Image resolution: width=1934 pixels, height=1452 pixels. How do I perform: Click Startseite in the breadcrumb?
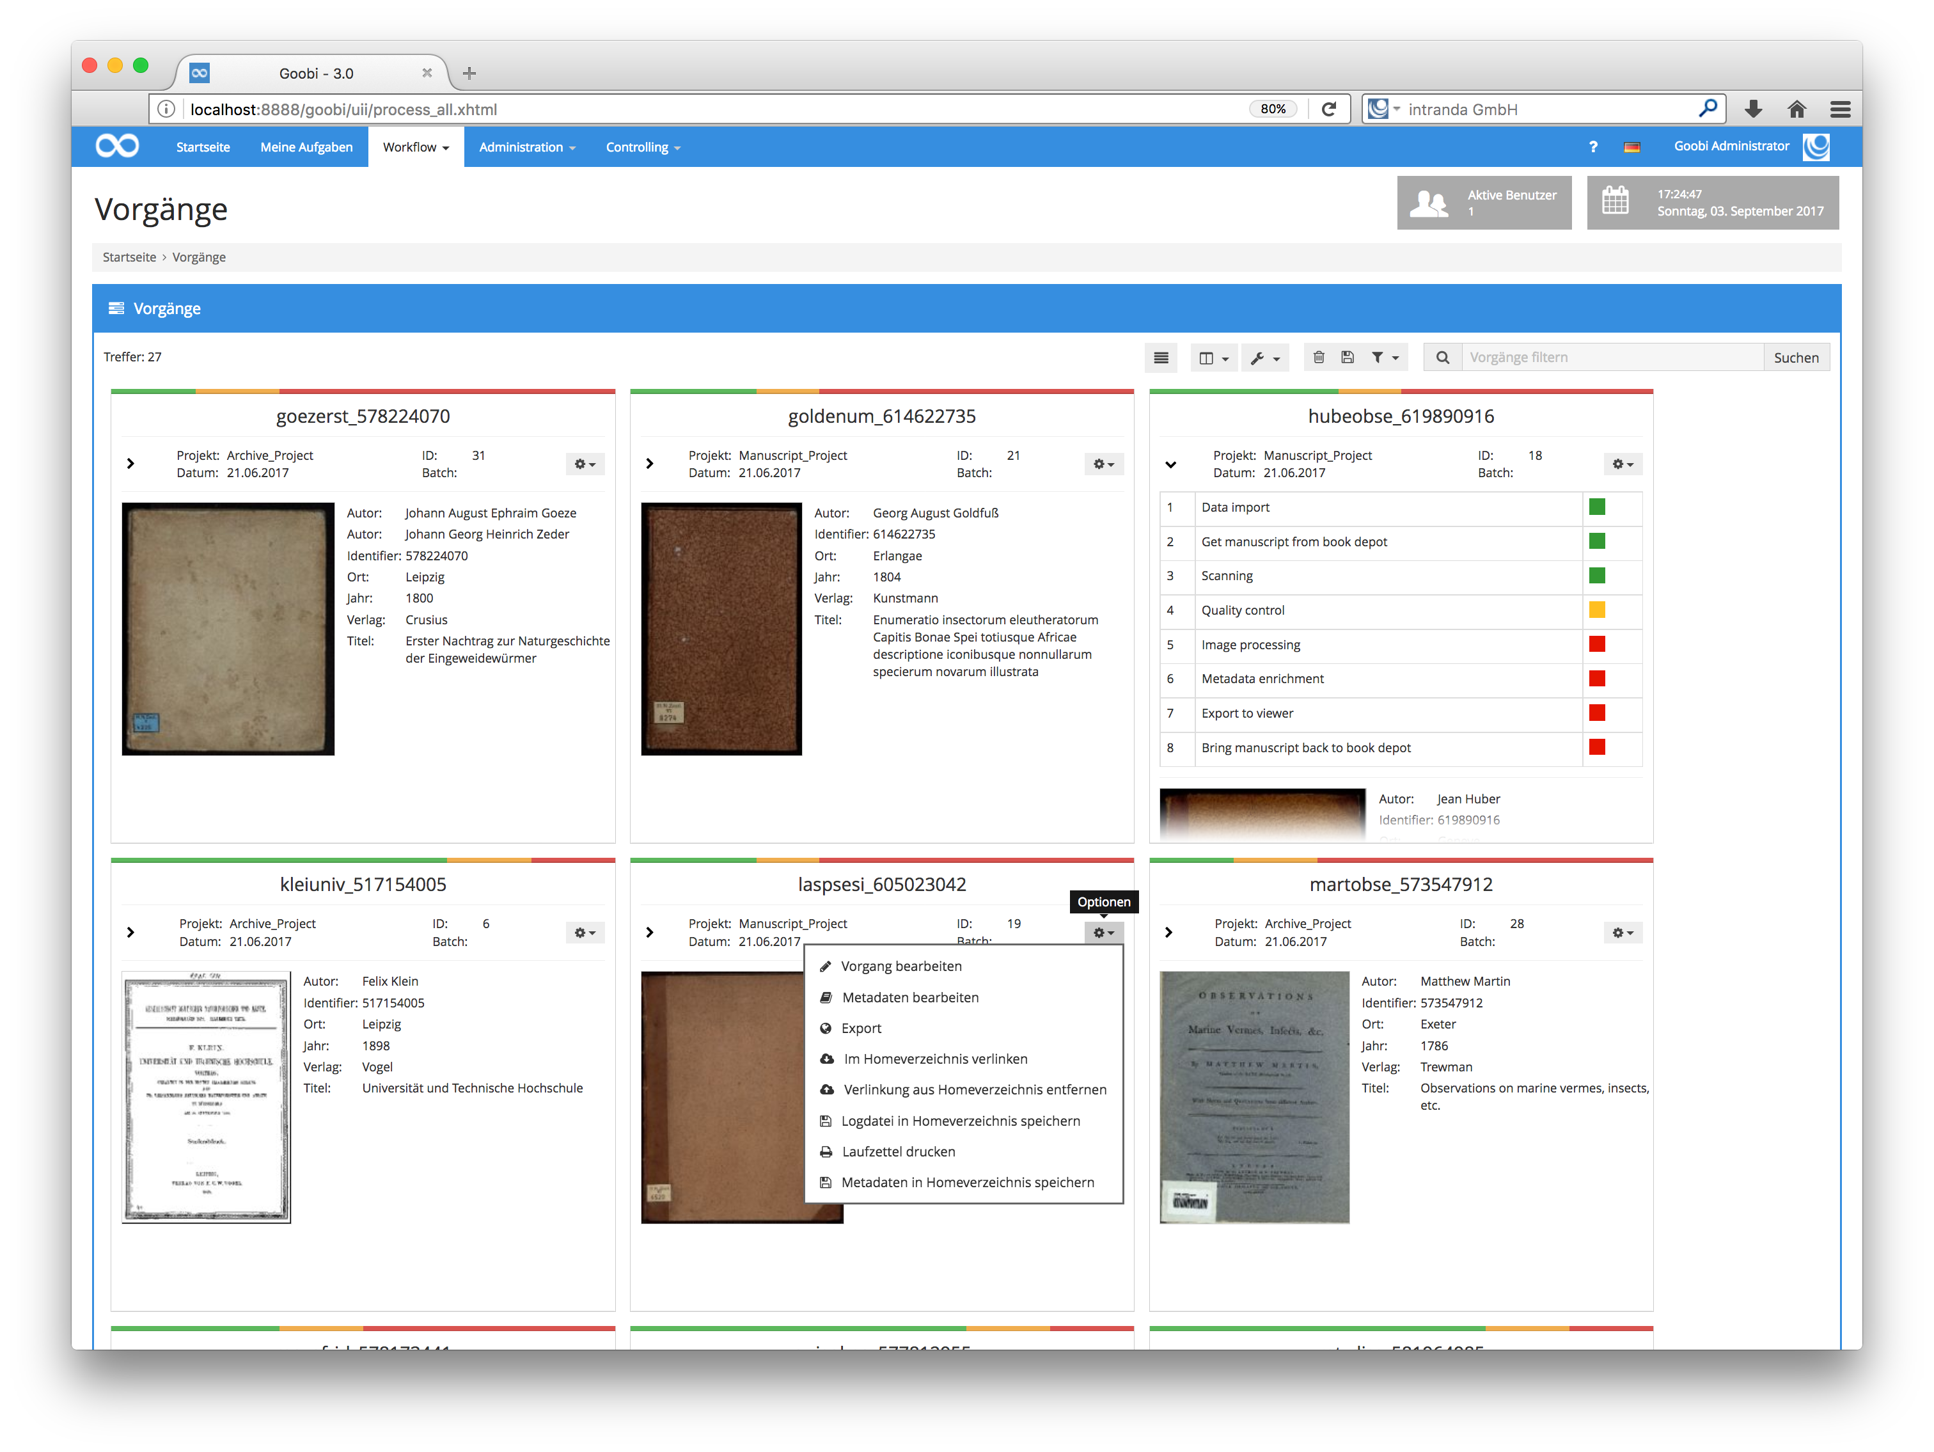coord(129,257)
